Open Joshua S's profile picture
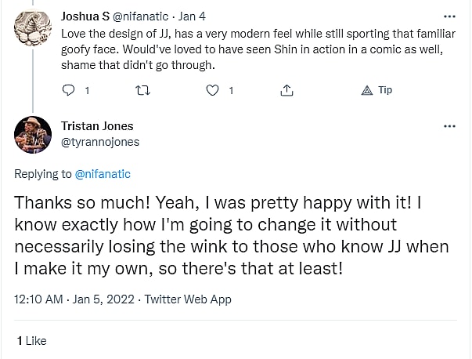Viewport: 472px width, 359px height. coord(33,30)
